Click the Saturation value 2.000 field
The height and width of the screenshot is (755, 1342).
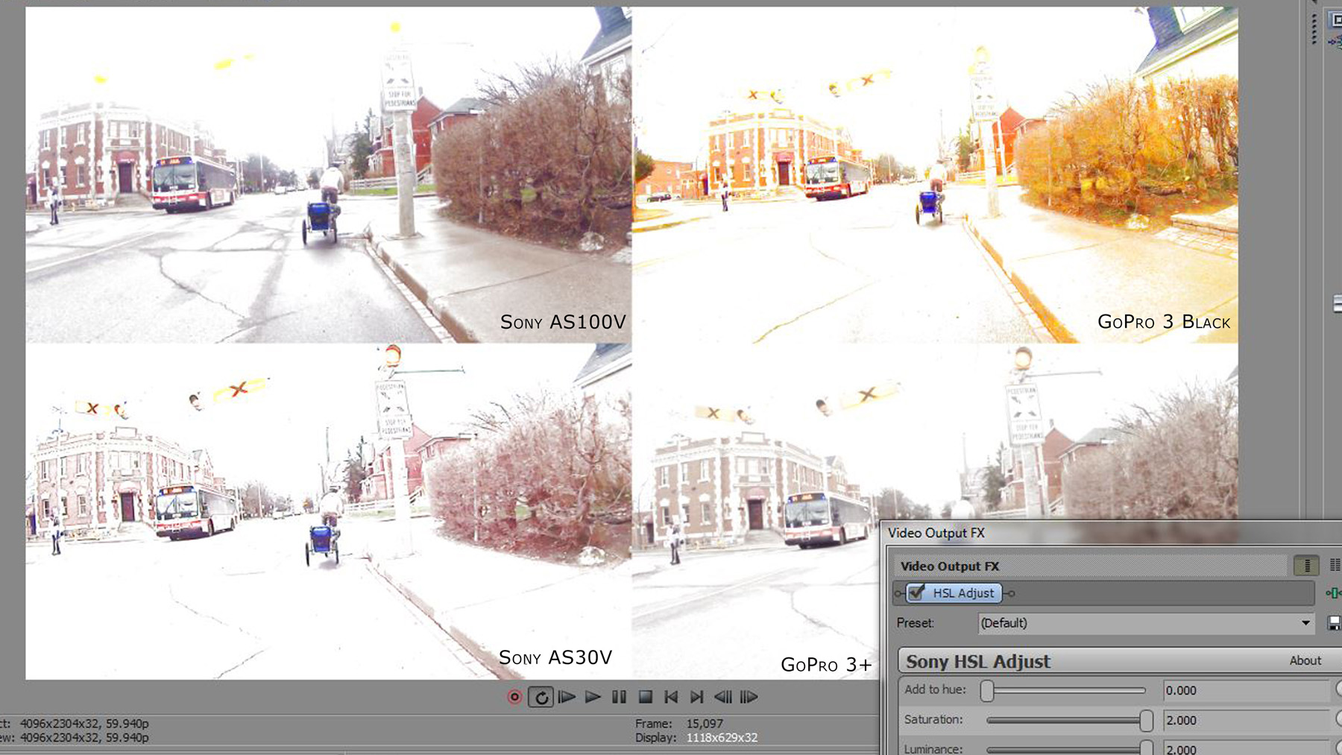(x=1246, y=721)
